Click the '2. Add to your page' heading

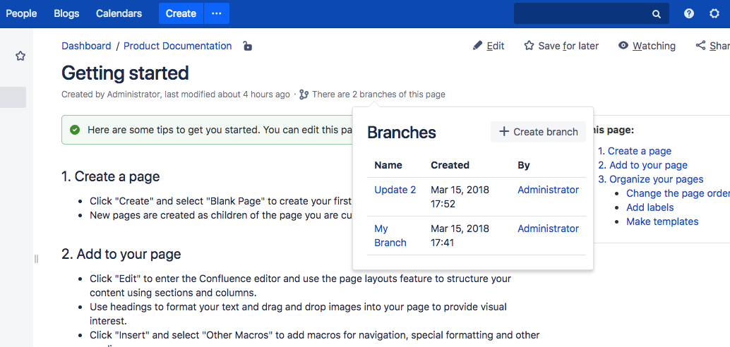coord(121,254)
